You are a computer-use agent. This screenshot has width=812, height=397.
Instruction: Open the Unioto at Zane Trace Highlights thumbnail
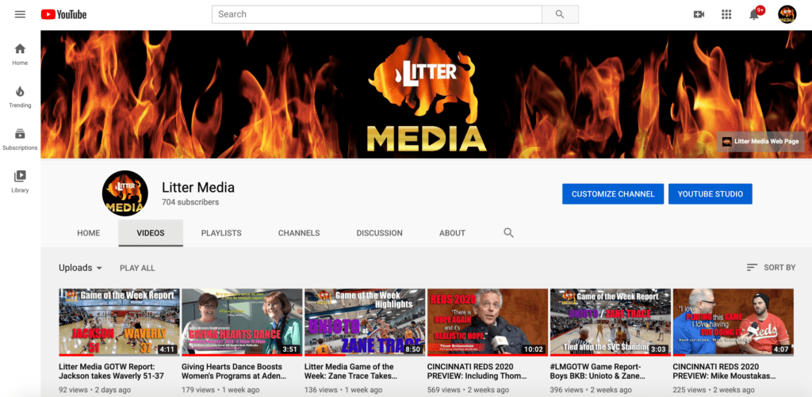pos(365,322)
